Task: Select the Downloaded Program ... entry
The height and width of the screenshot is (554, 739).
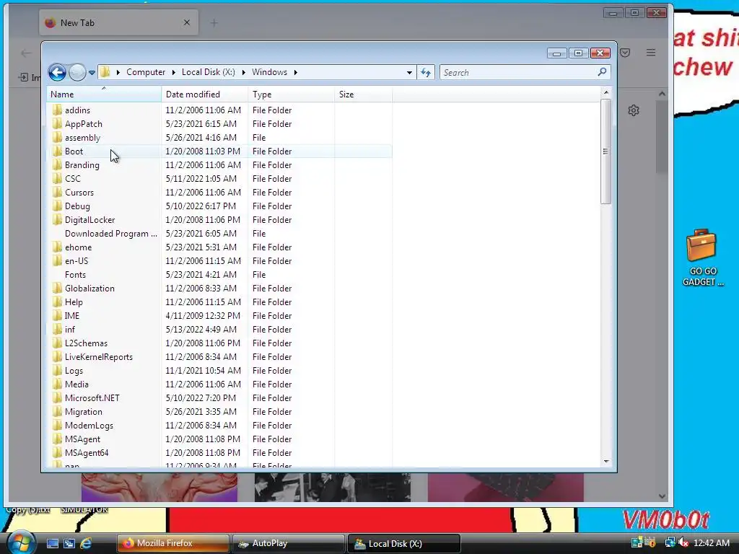Action: click(110, 233)
